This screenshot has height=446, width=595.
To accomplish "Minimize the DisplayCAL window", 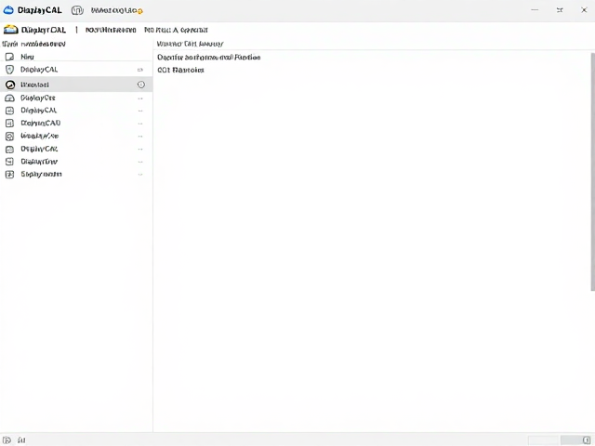I will [535, 10].
